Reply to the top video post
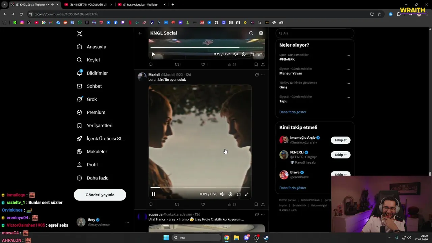Viewport: 432px width, 243px height. point(151,64)
